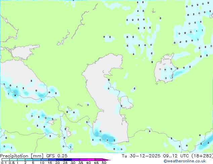This screenshot has height=164, width=213.
Task: Click the '50' legend scale label
Action: pos(104,163)
